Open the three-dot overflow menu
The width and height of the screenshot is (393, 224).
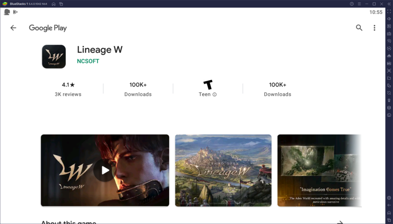point(374,28)
